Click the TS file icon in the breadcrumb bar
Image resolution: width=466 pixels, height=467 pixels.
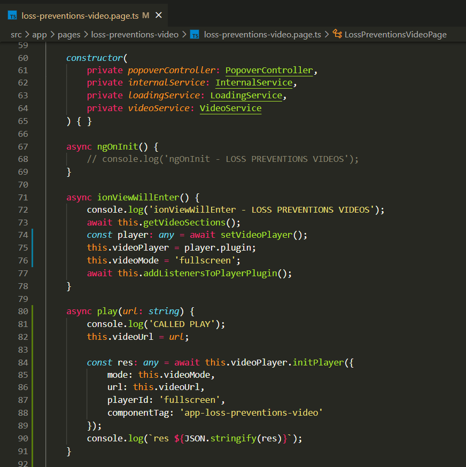195,34
